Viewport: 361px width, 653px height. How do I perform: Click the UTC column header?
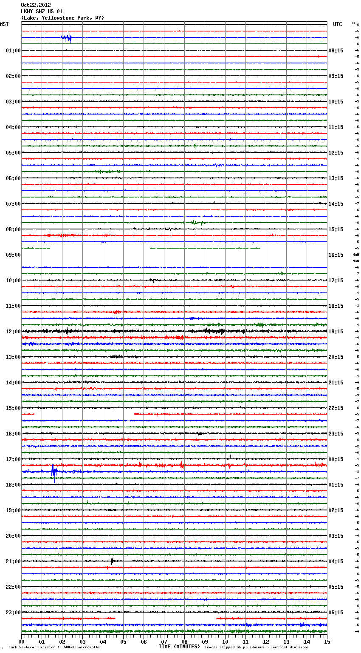[338, 24]
